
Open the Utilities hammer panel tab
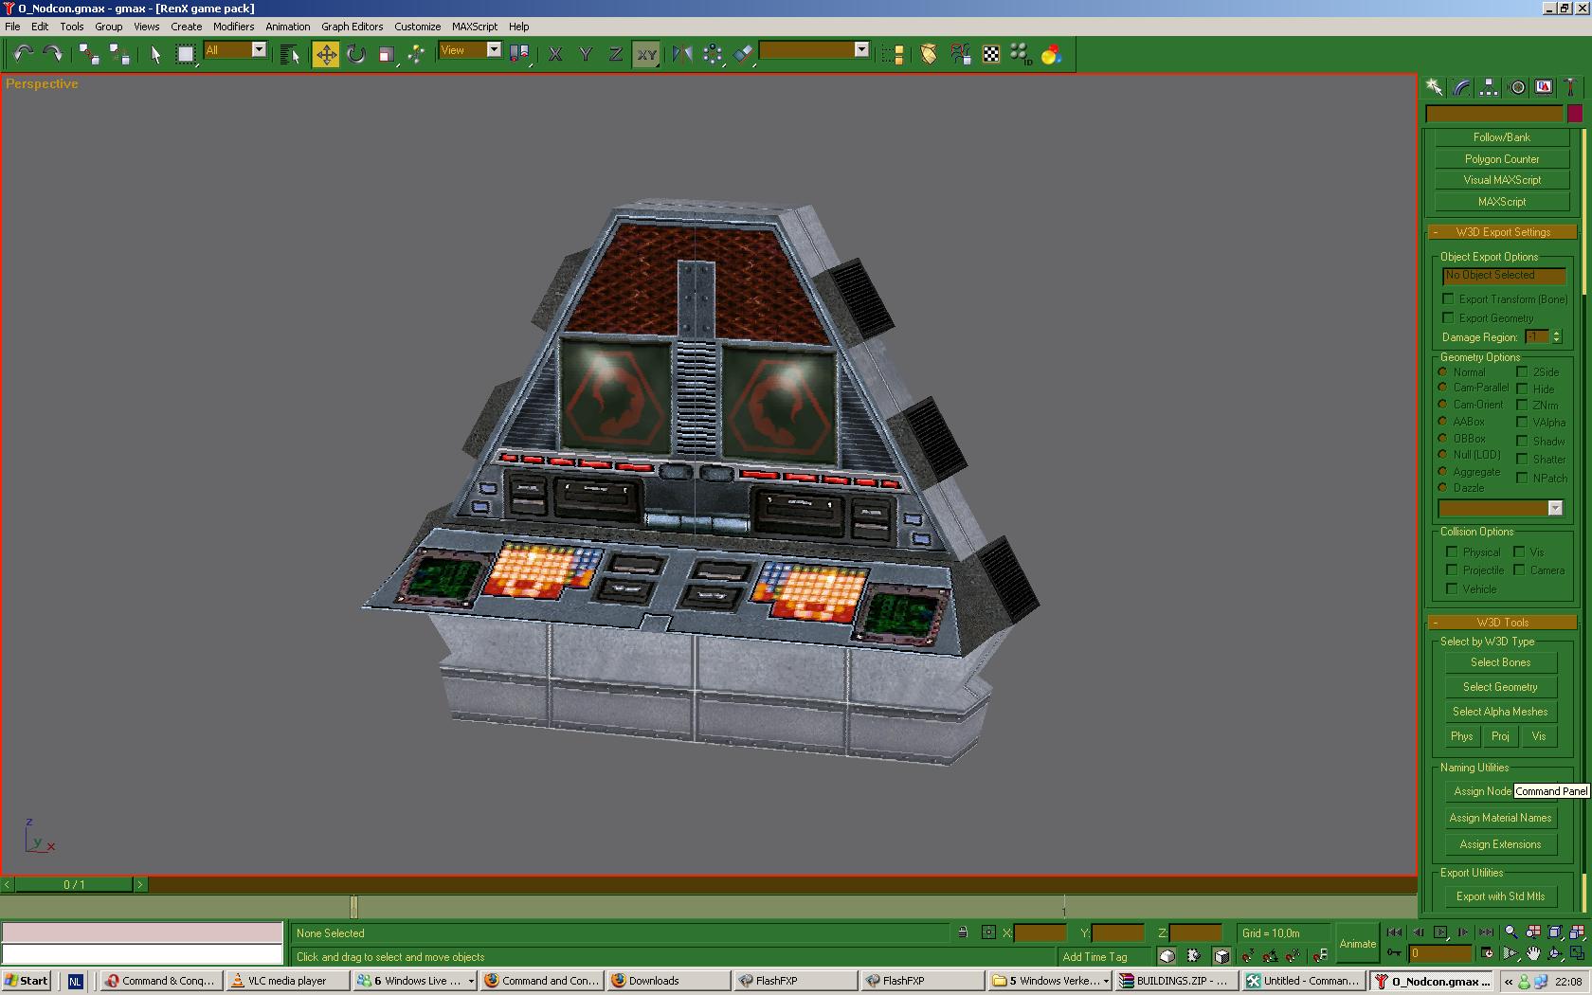(x=1570, y=87)
